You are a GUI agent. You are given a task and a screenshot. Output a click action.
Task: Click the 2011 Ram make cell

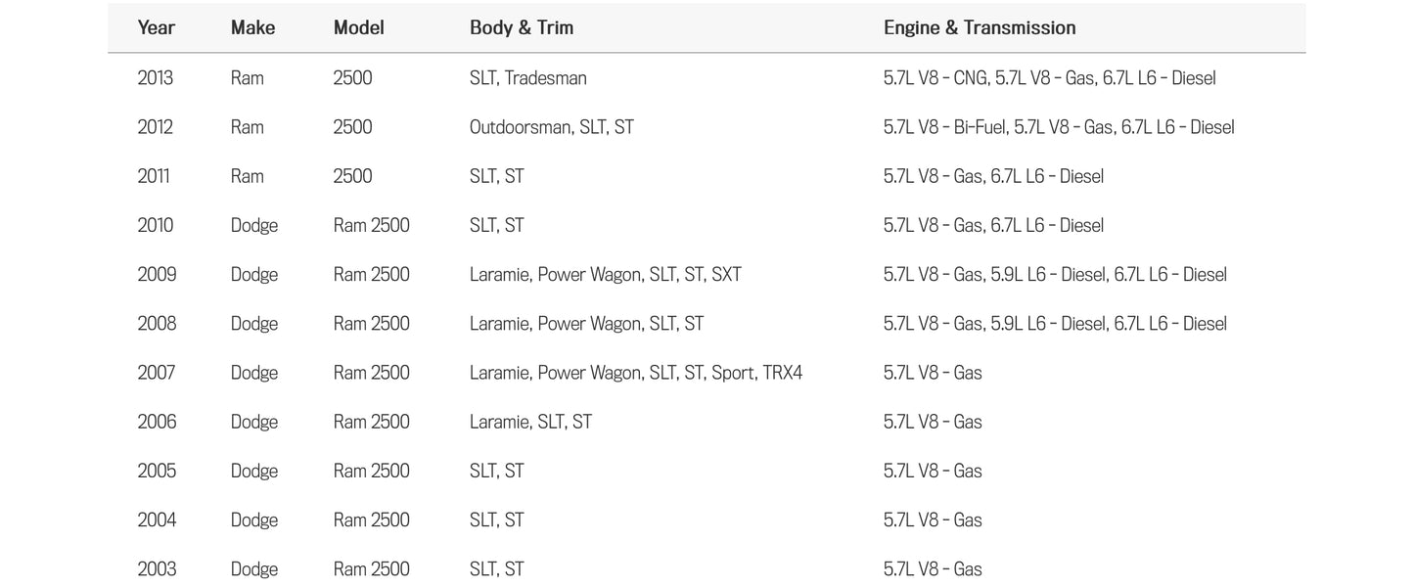click(248, 176)
